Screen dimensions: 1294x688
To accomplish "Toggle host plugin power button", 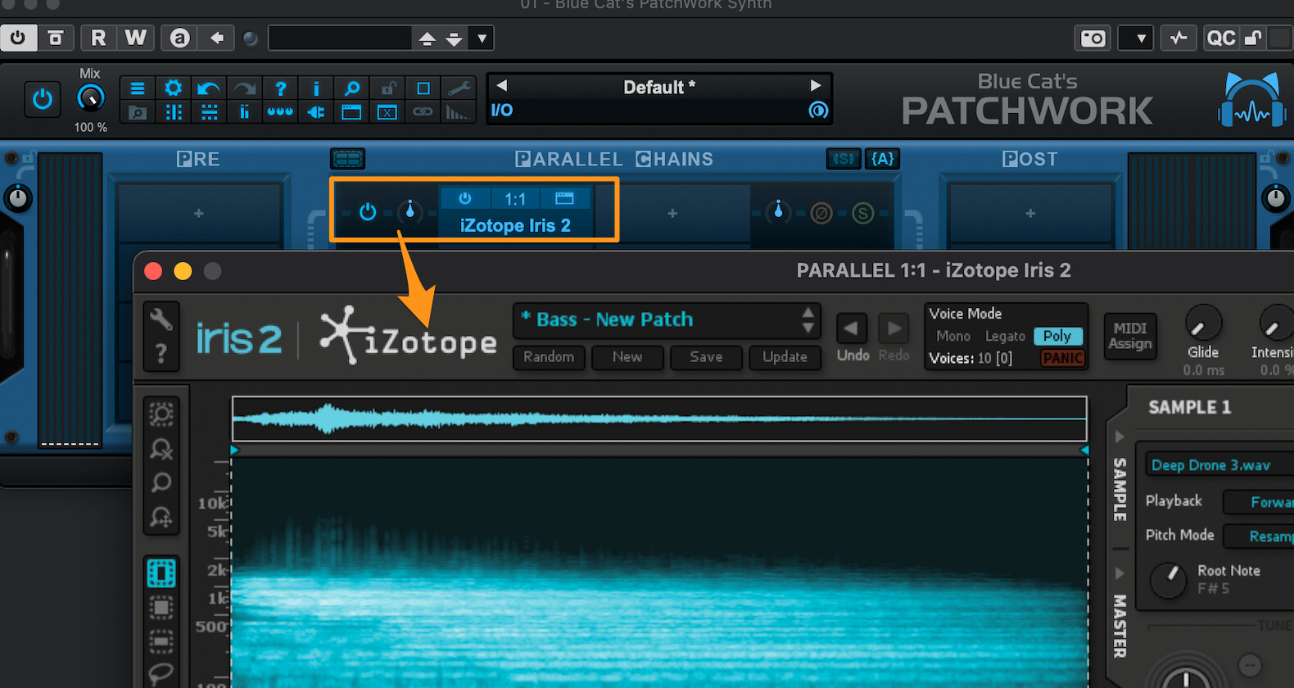I will [x=18, y=38].
